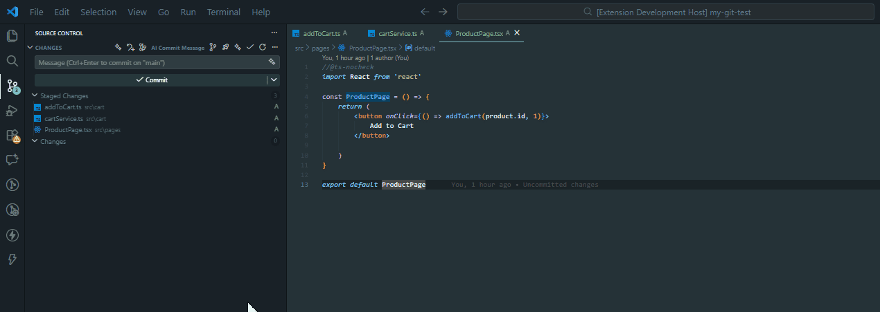Screen dimensions: 880x312
Task: Click the Commit button
Action: tap(151, 80)
